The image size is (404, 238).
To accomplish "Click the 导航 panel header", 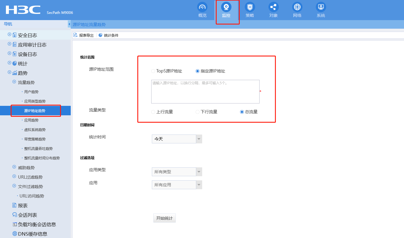I will click(x=8, y=24).
